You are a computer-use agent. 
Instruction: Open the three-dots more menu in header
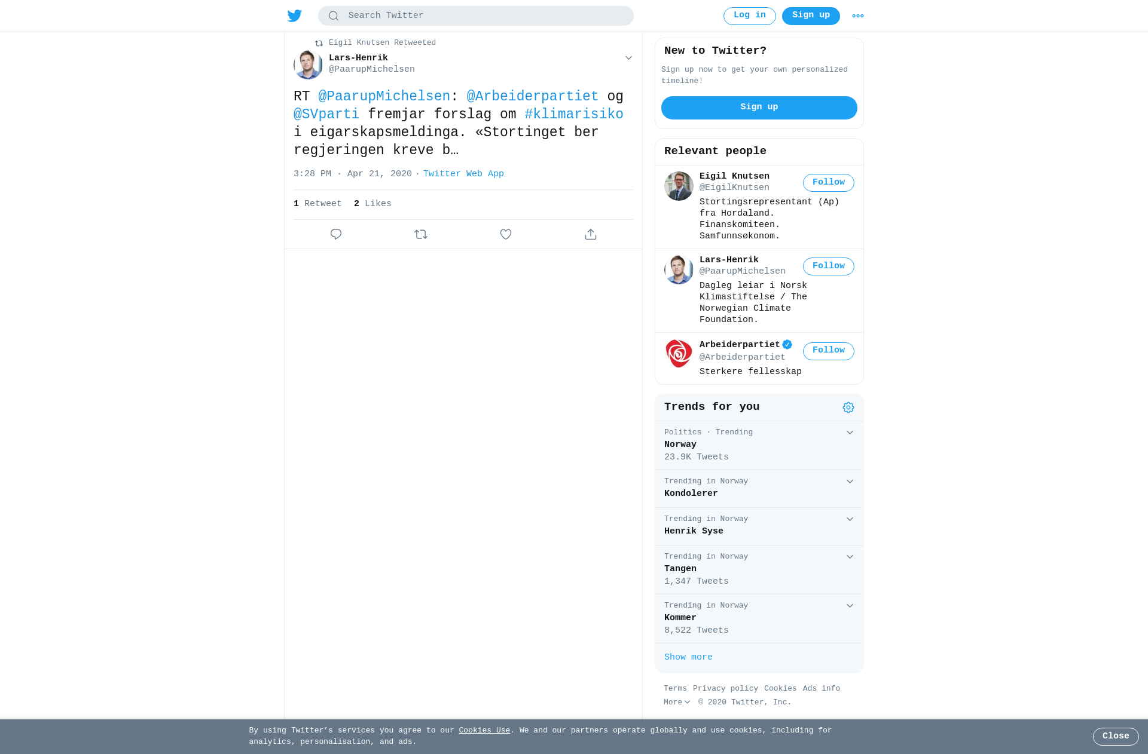click(x=858, y=16)
